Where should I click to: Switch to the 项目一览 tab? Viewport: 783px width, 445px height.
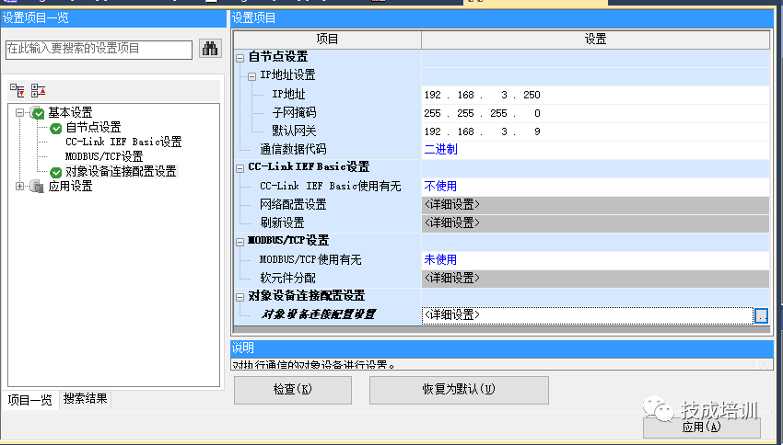[x=30, y=400]
